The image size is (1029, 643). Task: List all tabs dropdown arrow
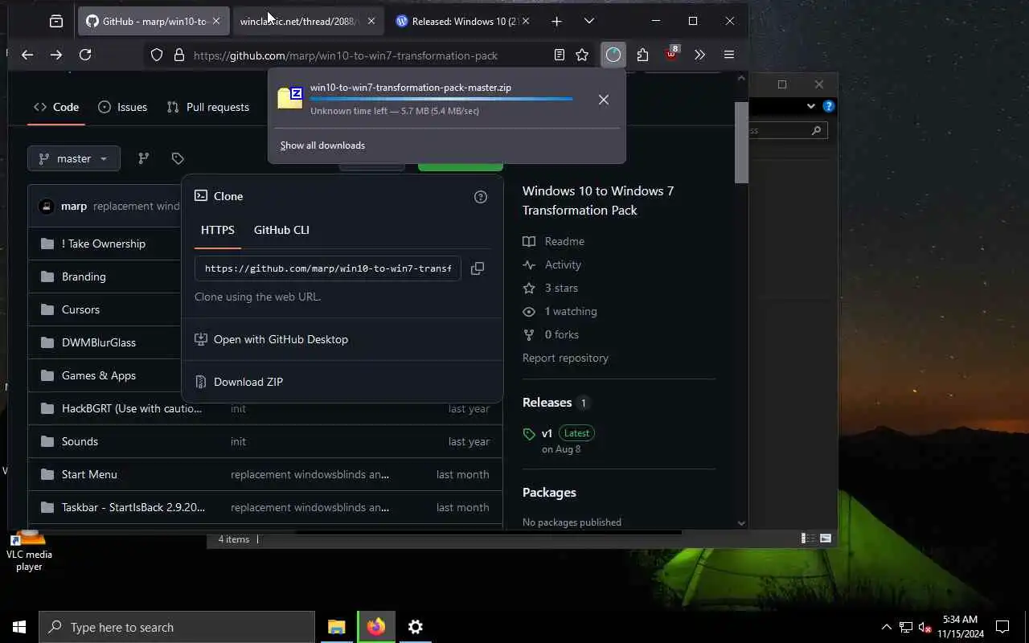[589, 21]
